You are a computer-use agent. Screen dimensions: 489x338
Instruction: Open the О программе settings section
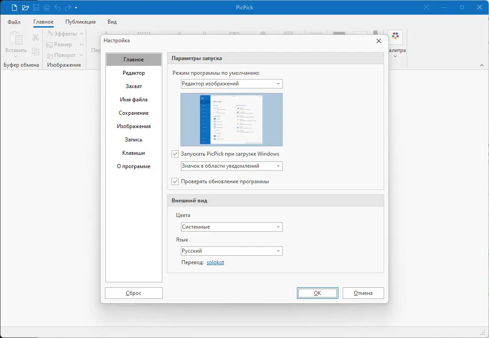pyautogui.click(x=133, y=166)
